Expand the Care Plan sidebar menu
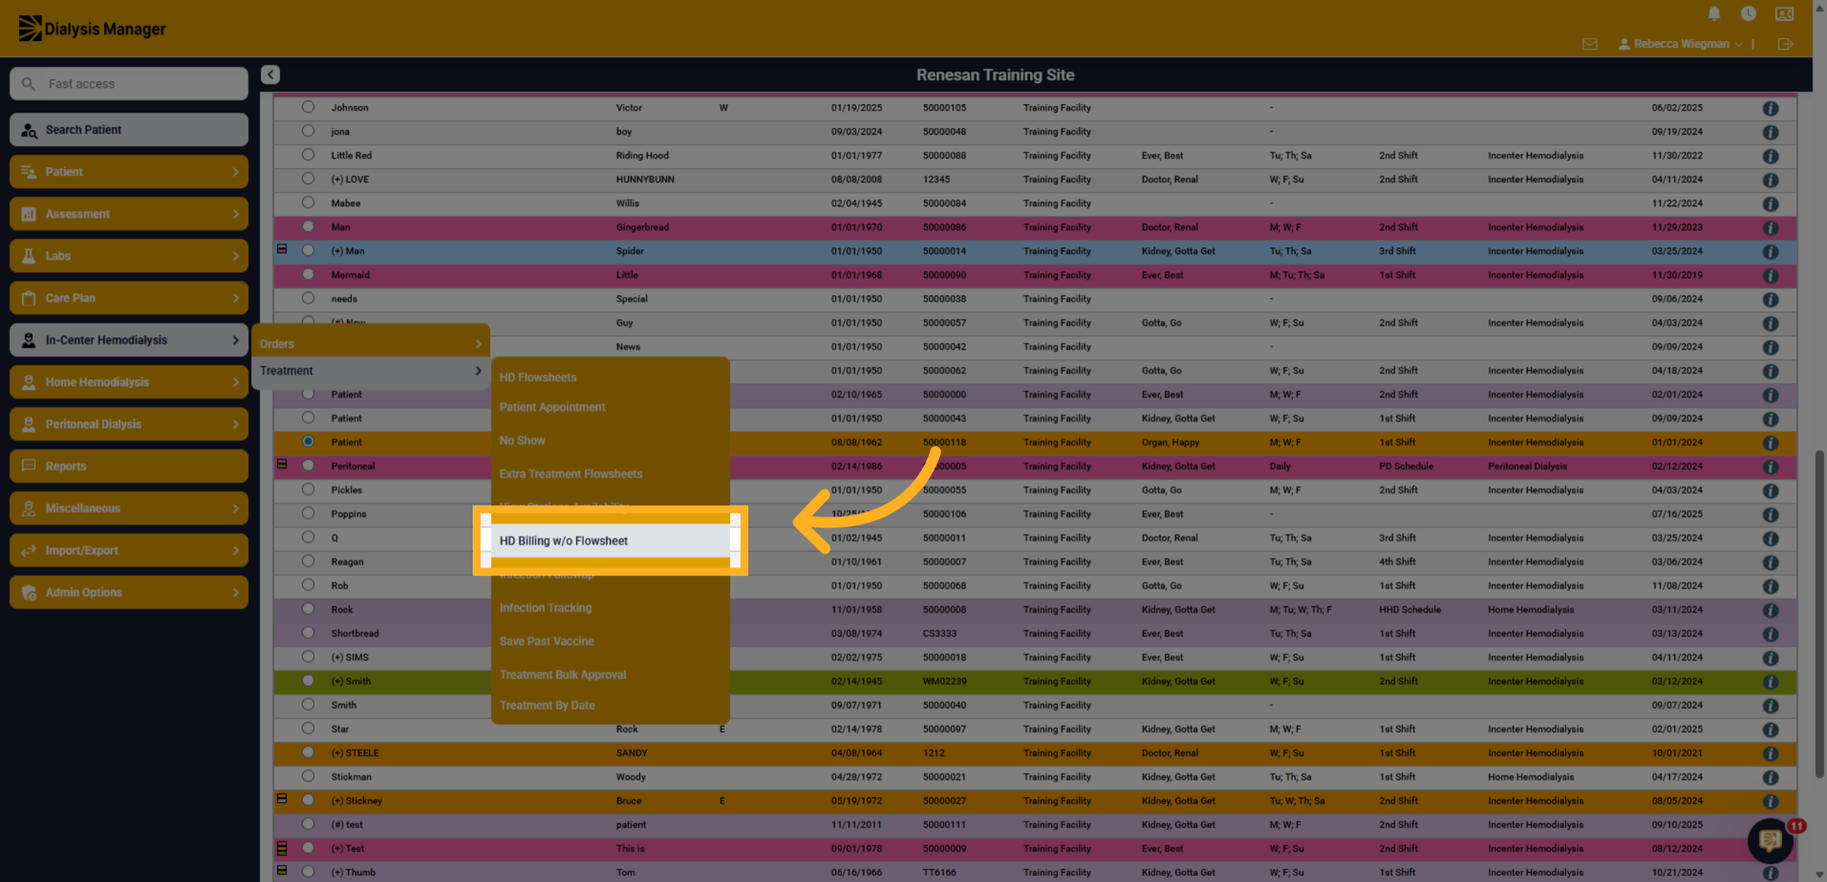The image size is (1827, 882). pyautogui.click(x=129, y=298)
